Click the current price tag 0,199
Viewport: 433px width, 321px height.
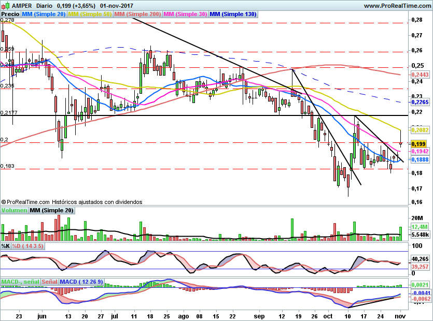click(418, 143)
